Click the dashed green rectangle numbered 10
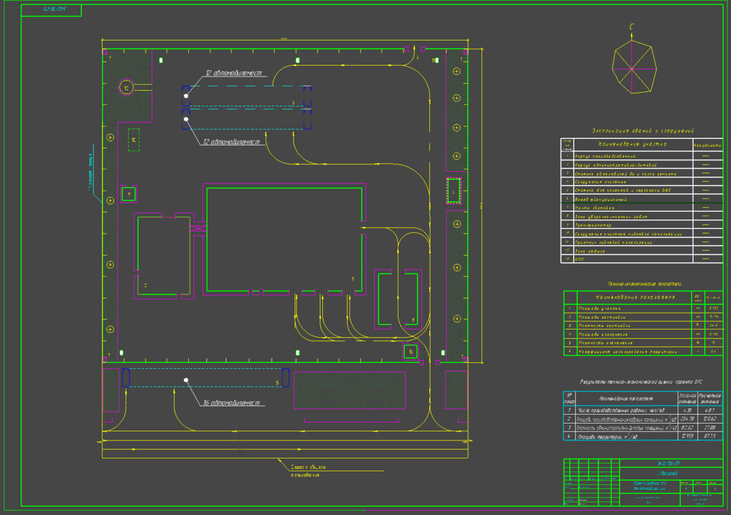 click(134, 140)
